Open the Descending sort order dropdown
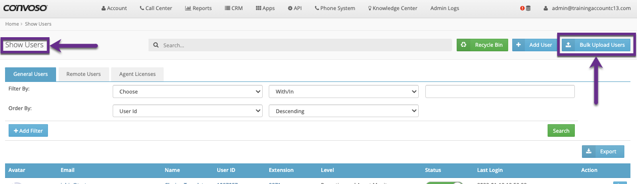 (x=344, y=111)
